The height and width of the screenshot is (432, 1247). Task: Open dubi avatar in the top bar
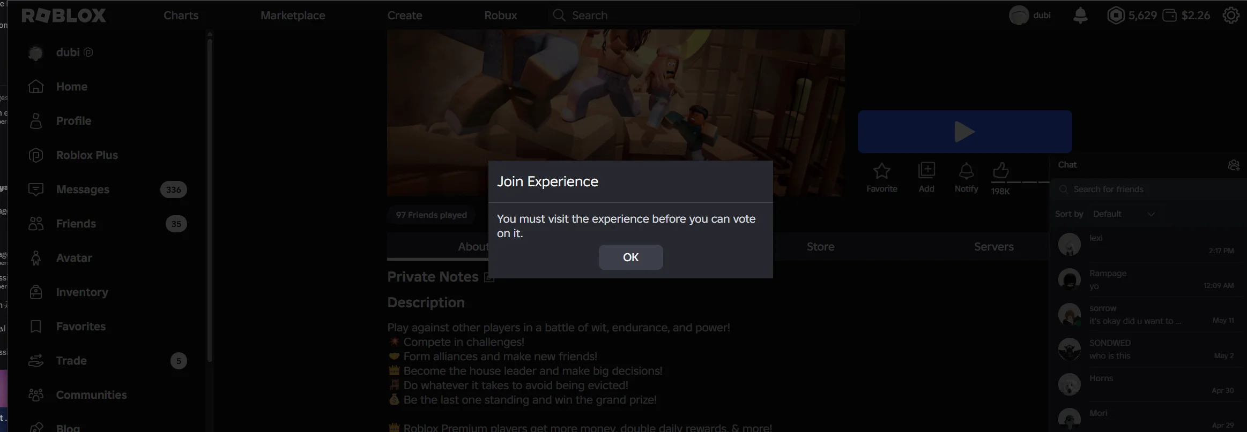coord(1019,16)
